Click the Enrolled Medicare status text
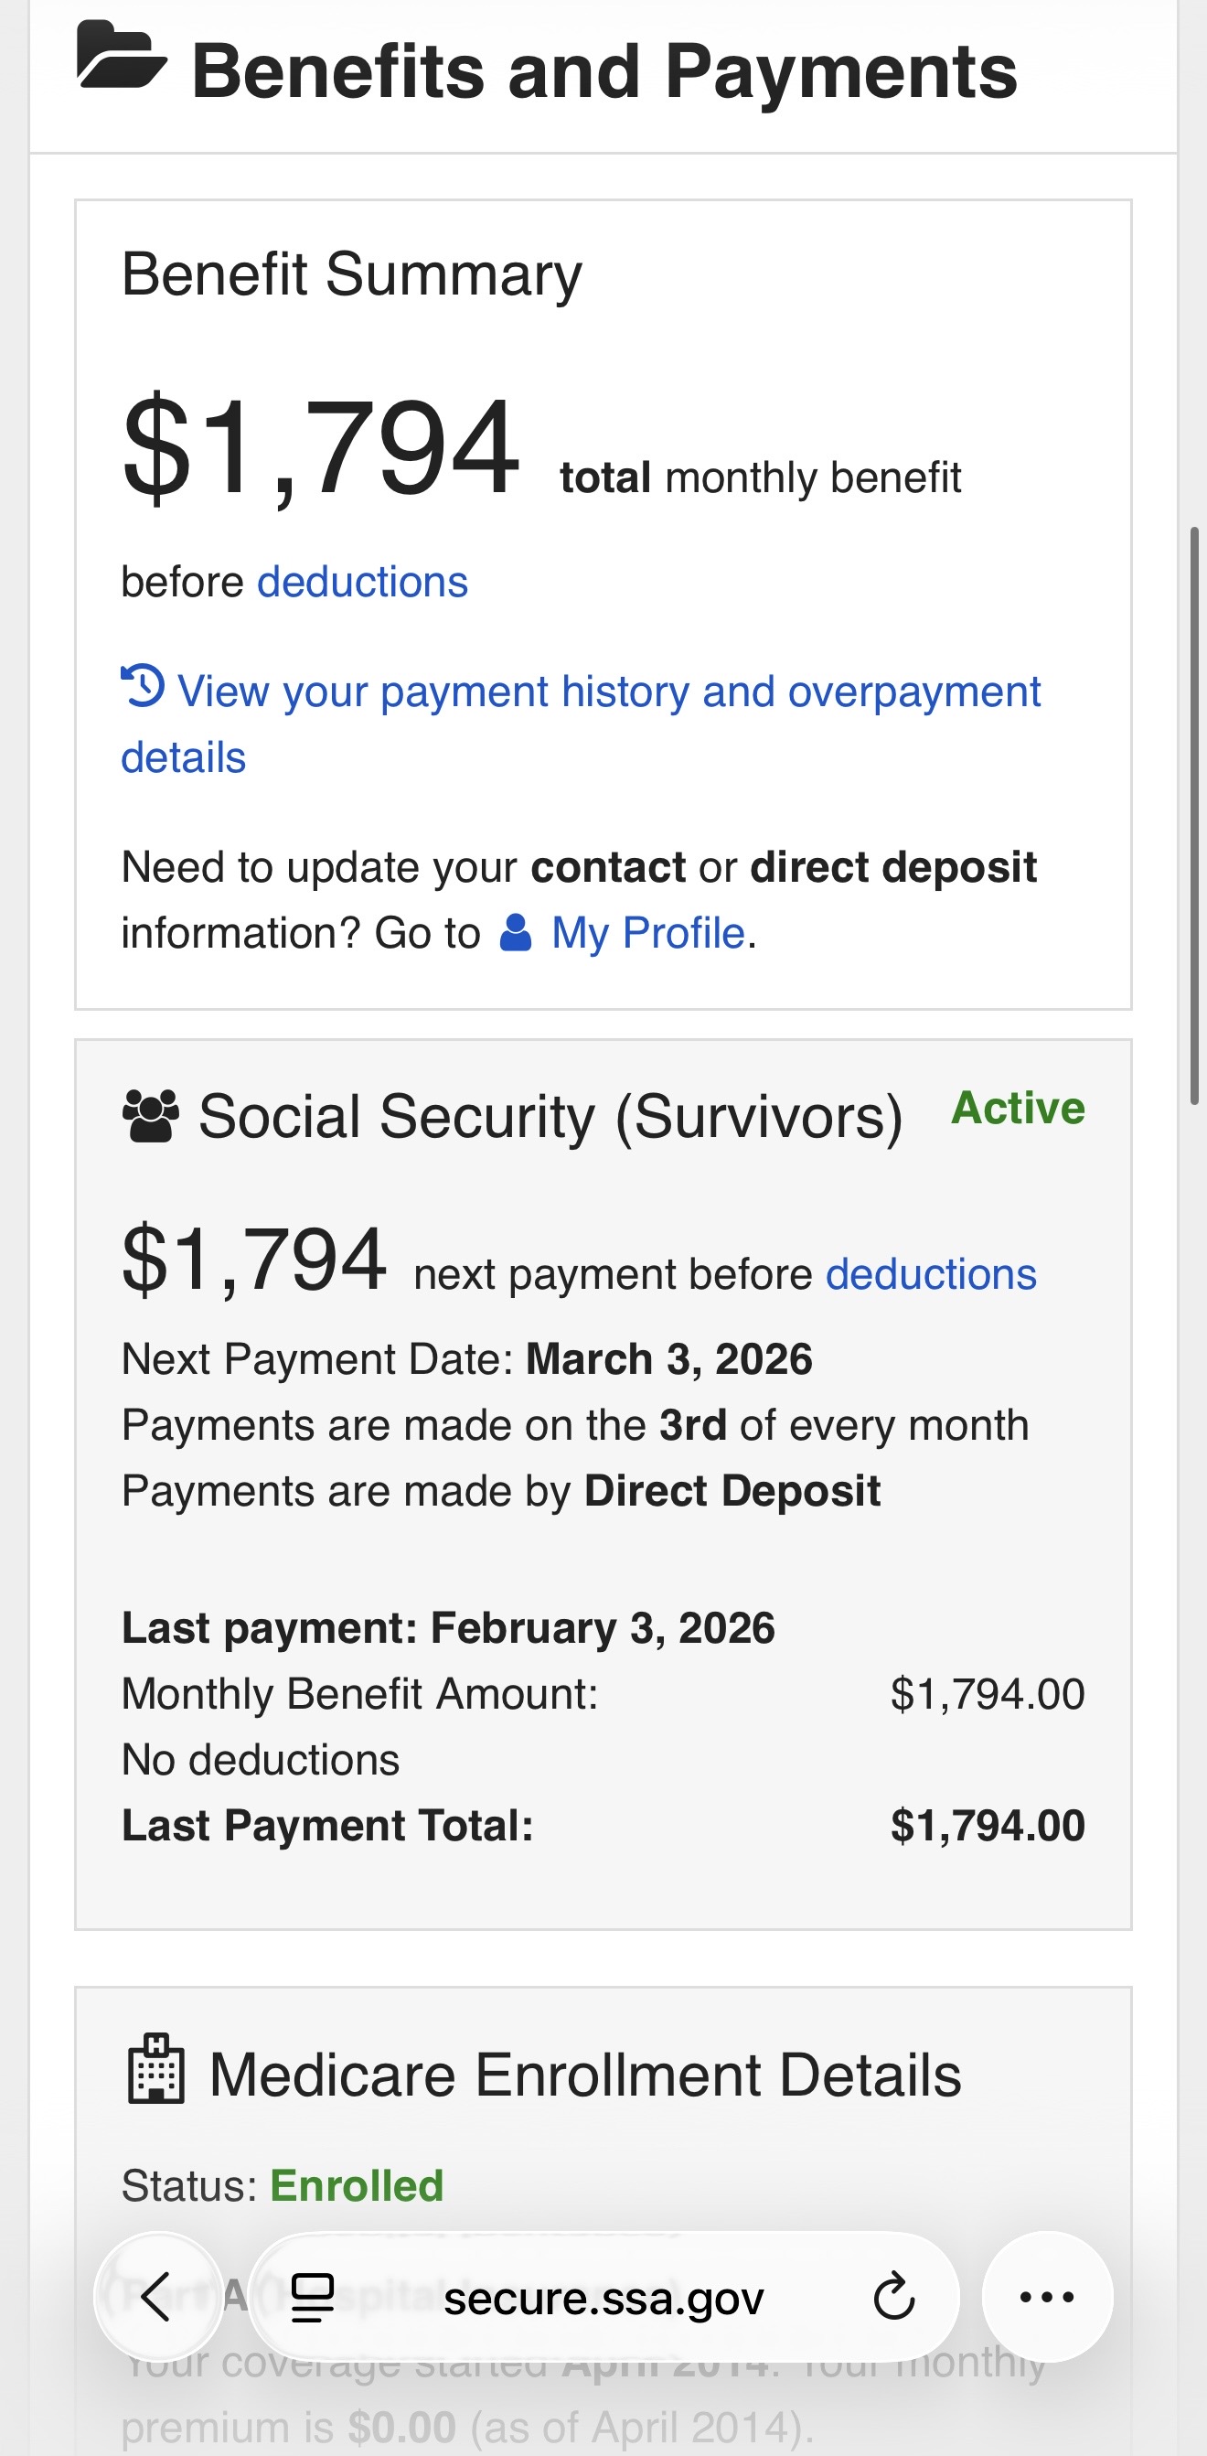 357,2185
